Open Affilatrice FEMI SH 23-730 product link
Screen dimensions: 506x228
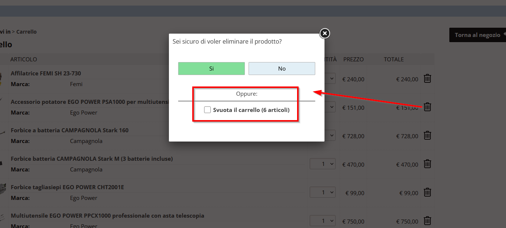pyautogui.click(x=46, y=73)
